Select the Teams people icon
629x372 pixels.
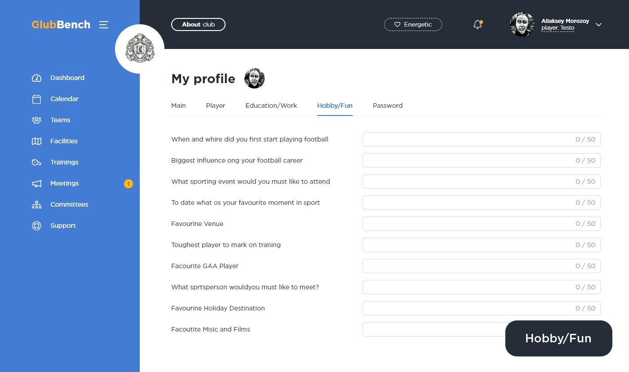(36, 120)
